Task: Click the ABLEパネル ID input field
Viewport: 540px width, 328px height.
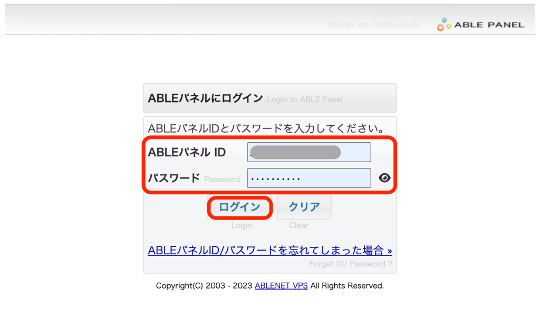Action: pyautogui.click(x=308, y=152)
